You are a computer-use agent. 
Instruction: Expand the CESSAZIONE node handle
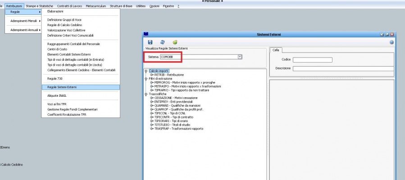pyautogui.click(x=152, y=98)
